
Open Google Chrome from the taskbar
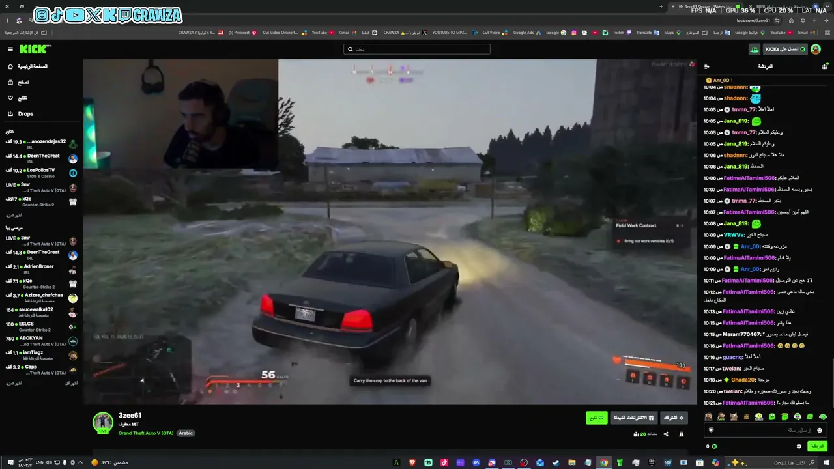point(604,462)
